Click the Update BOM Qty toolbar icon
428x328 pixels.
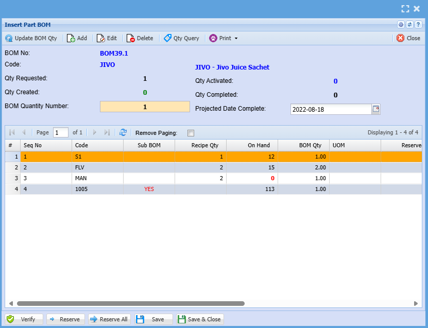click(9, 38)
